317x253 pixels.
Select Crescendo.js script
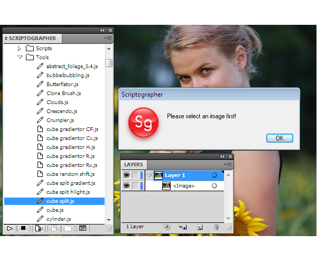62,111
